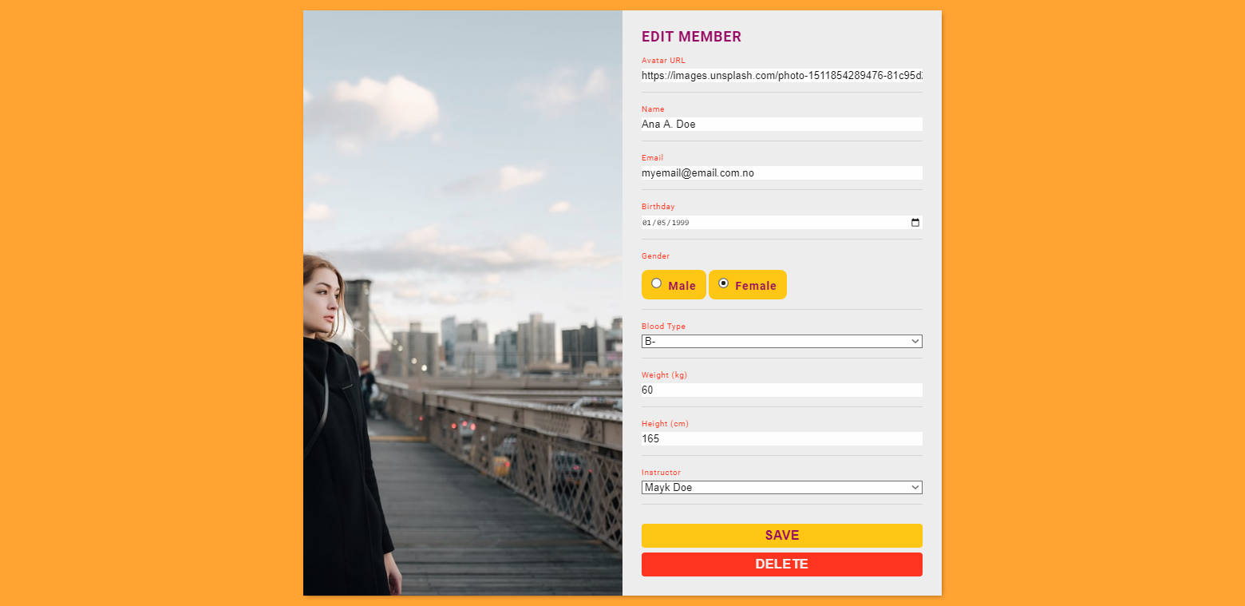The image size is (1245, 606).
Task: Click the member avatar photo
Action: (x=463, y=303)
